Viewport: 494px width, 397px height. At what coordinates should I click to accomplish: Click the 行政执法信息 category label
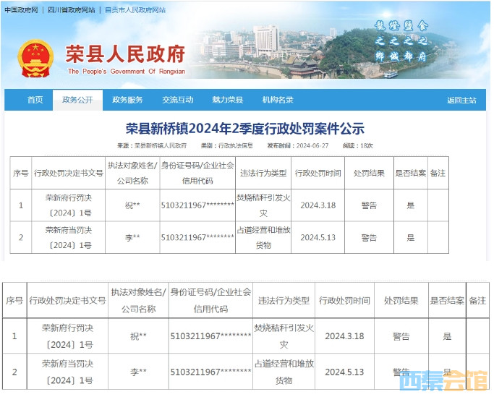pos(235,146)
